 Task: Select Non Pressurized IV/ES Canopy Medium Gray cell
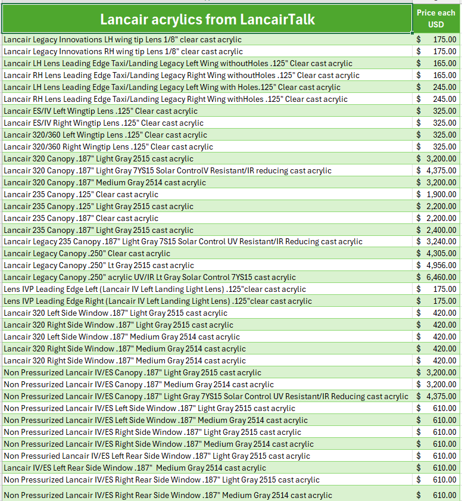click(x=139, y=385)
